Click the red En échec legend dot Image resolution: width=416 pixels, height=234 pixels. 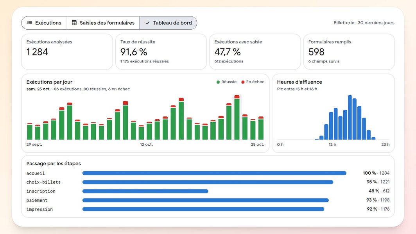[243, 82]
